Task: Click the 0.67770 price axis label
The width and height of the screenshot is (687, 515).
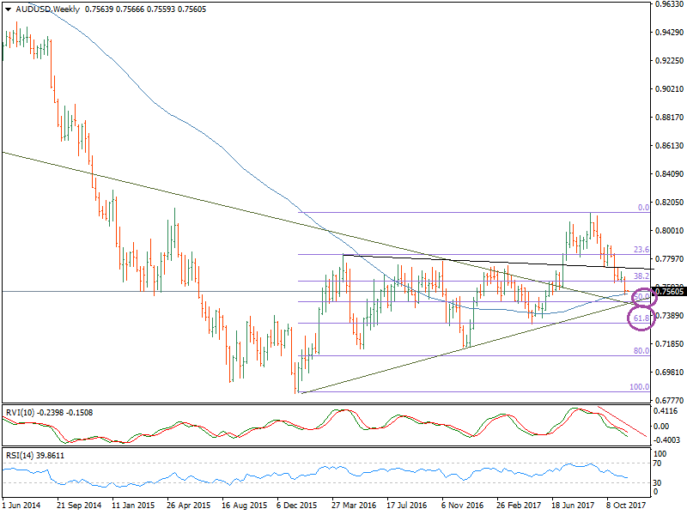Action: click(x=670, y=400)
